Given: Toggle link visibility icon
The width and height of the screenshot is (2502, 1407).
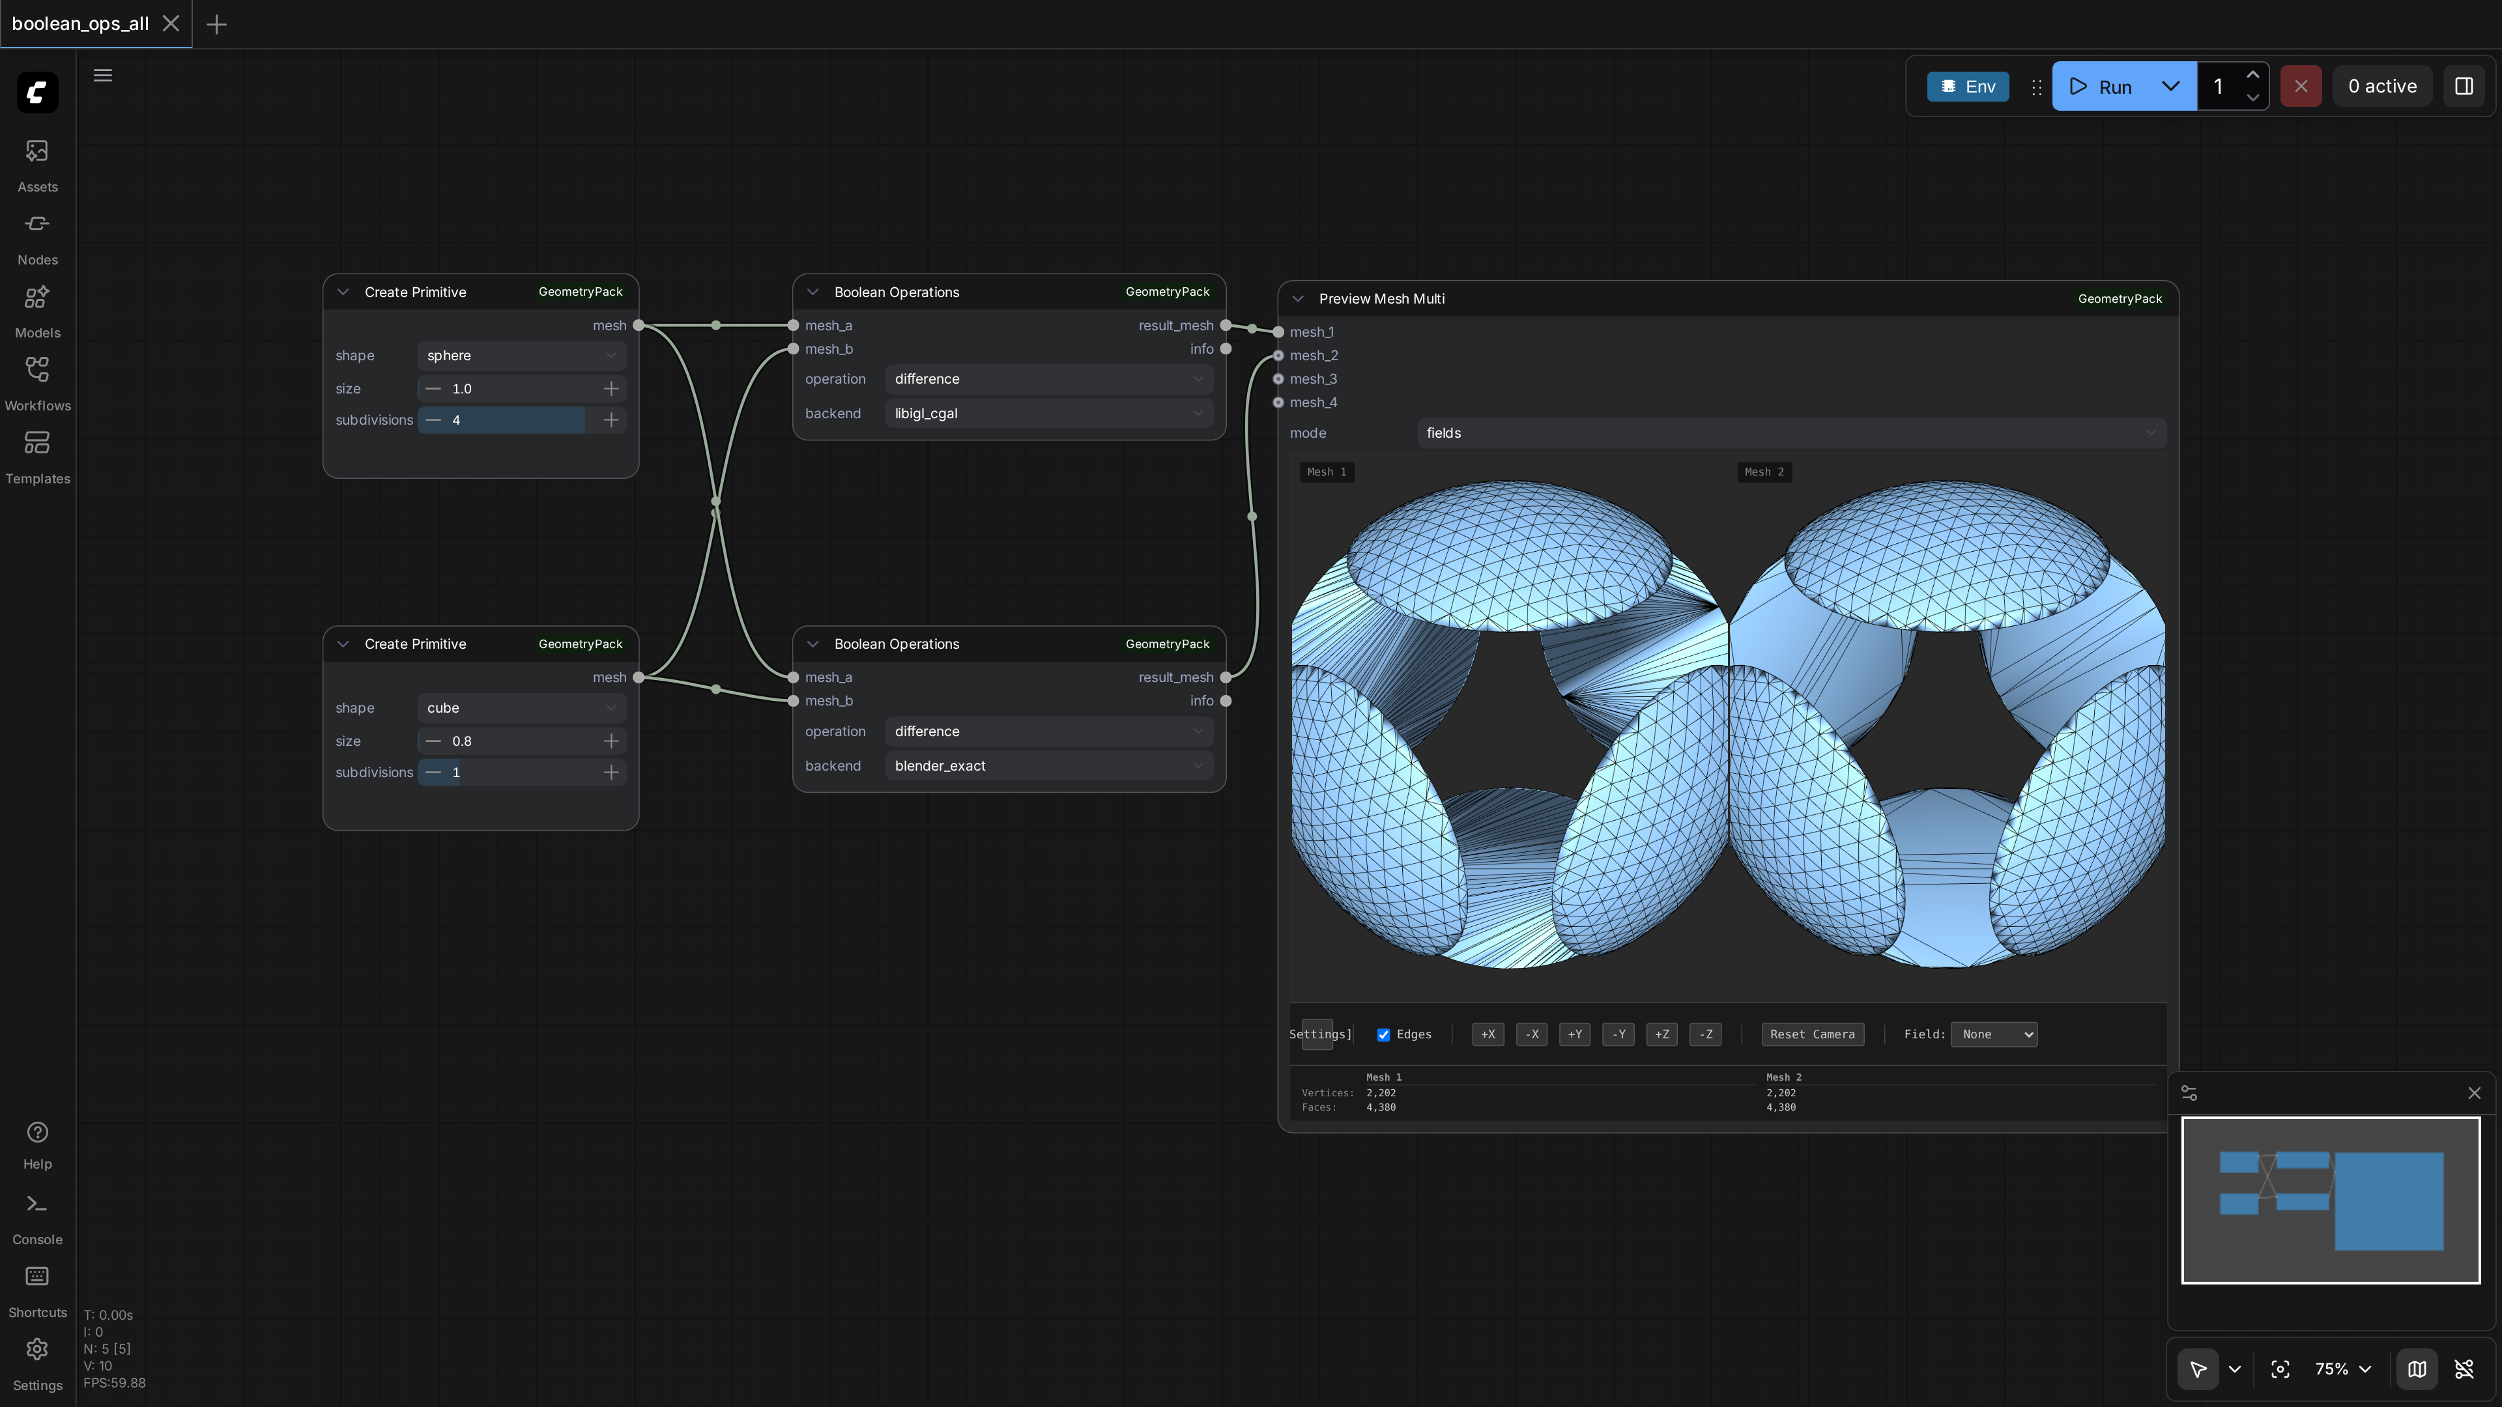Looking at the screenshot, I should [x=2464, y=1369].
